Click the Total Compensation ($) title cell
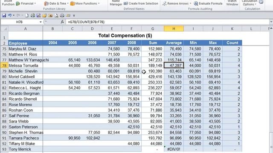Image resolution: width=273 pixels, height=153 pixels. [125, 36]
